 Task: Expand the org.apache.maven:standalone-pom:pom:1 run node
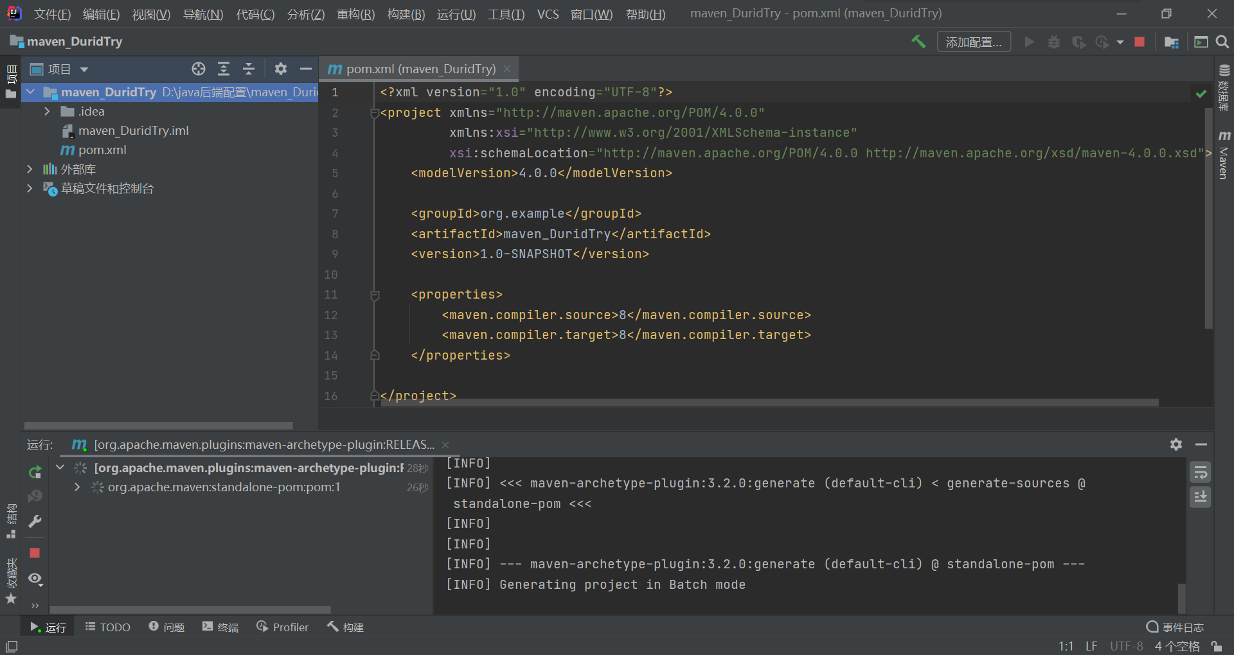pos(76,487)
